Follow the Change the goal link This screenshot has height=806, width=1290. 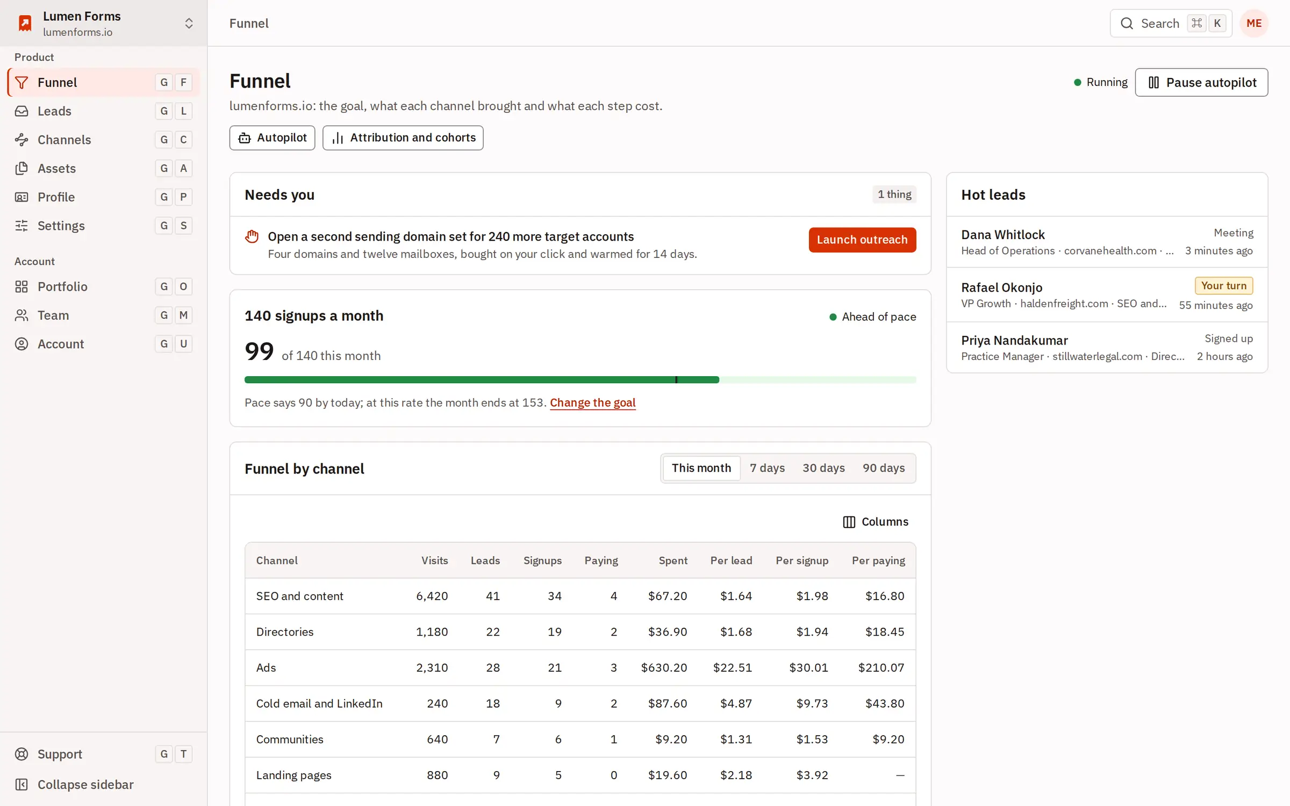tap(593, 402)
